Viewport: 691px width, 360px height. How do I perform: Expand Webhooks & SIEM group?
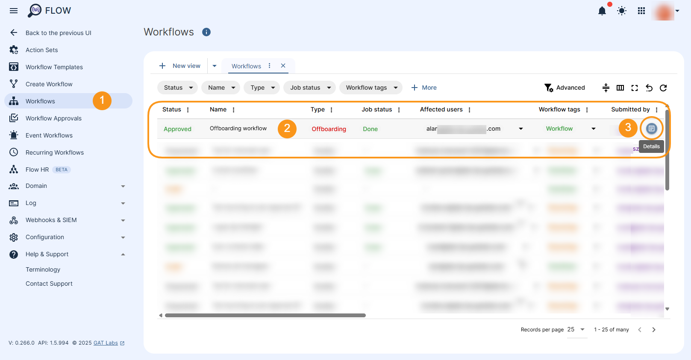point(68,220)
